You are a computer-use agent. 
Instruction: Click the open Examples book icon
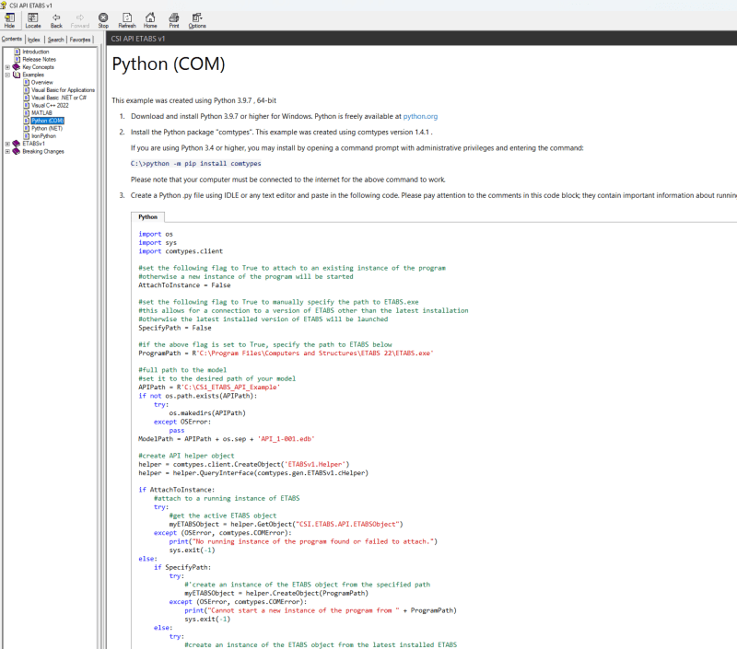click(17, 75)
